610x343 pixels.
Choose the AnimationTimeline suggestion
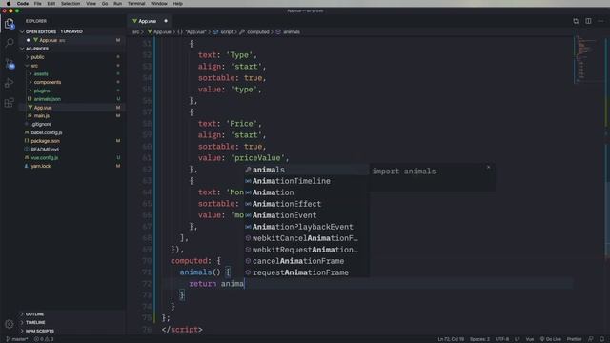(307, 181)
